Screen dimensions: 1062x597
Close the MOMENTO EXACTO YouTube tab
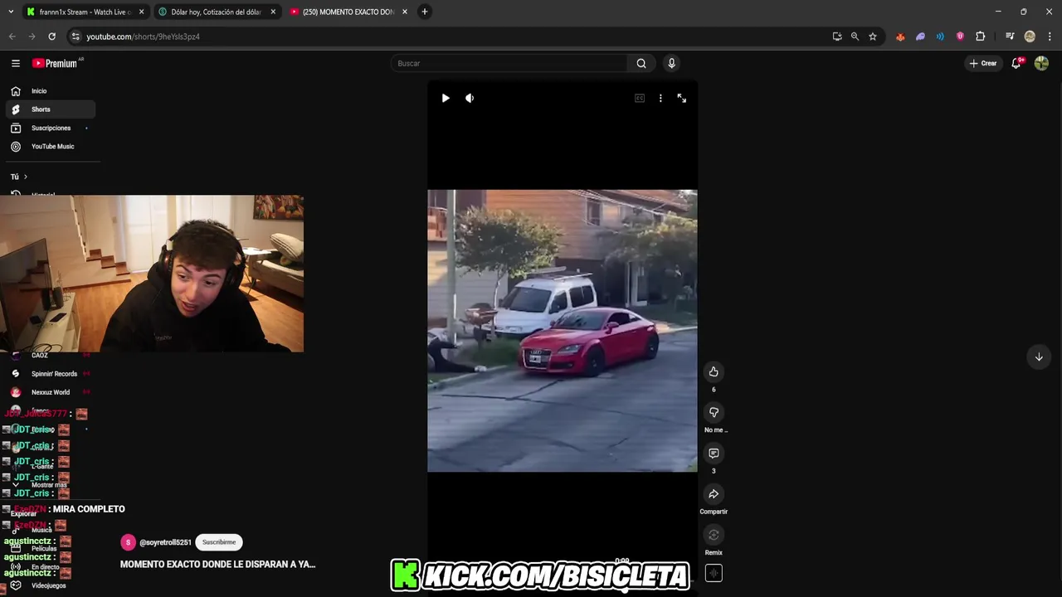tap(404, 12)
